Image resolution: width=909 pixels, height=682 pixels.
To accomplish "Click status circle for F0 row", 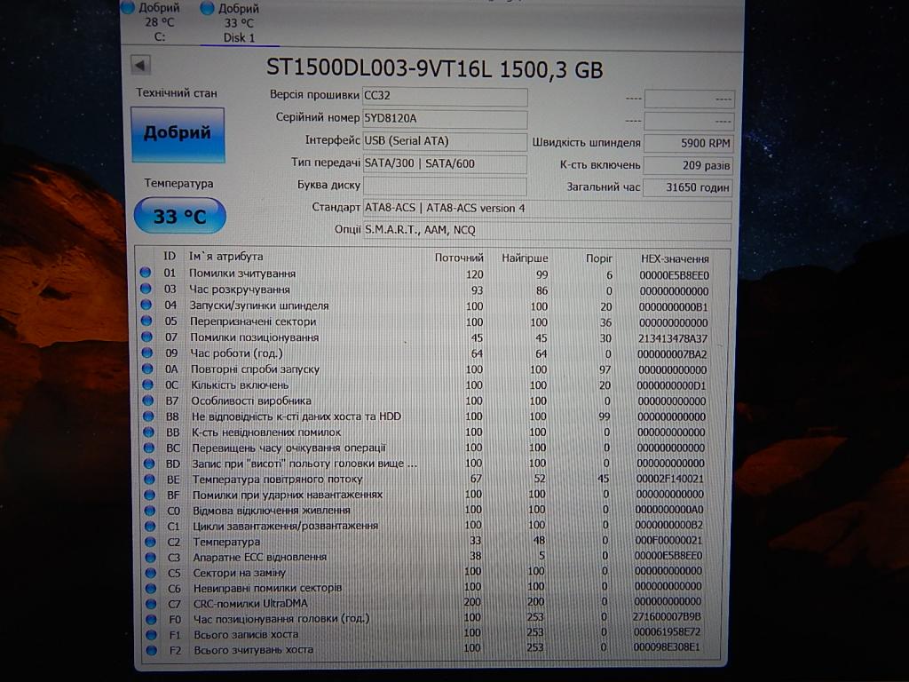I will tap(152, 619).
